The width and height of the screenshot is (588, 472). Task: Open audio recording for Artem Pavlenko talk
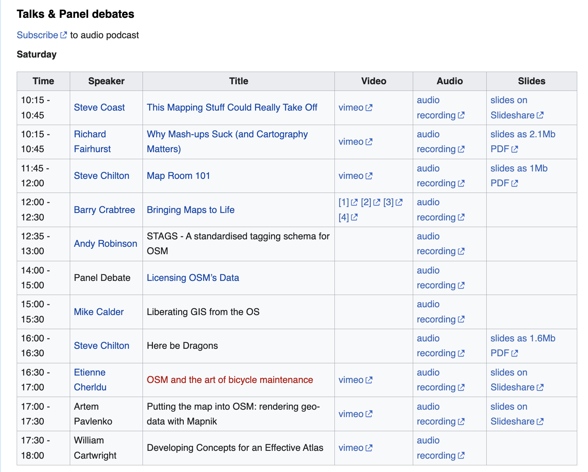tap(440, 414)
